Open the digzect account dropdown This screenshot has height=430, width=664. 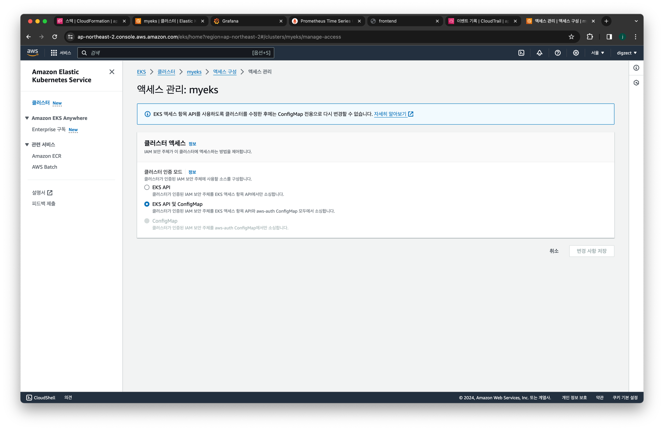[626, 53]
